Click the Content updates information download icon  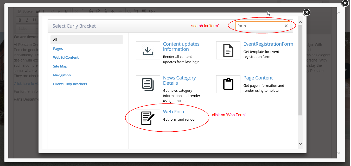148,50
